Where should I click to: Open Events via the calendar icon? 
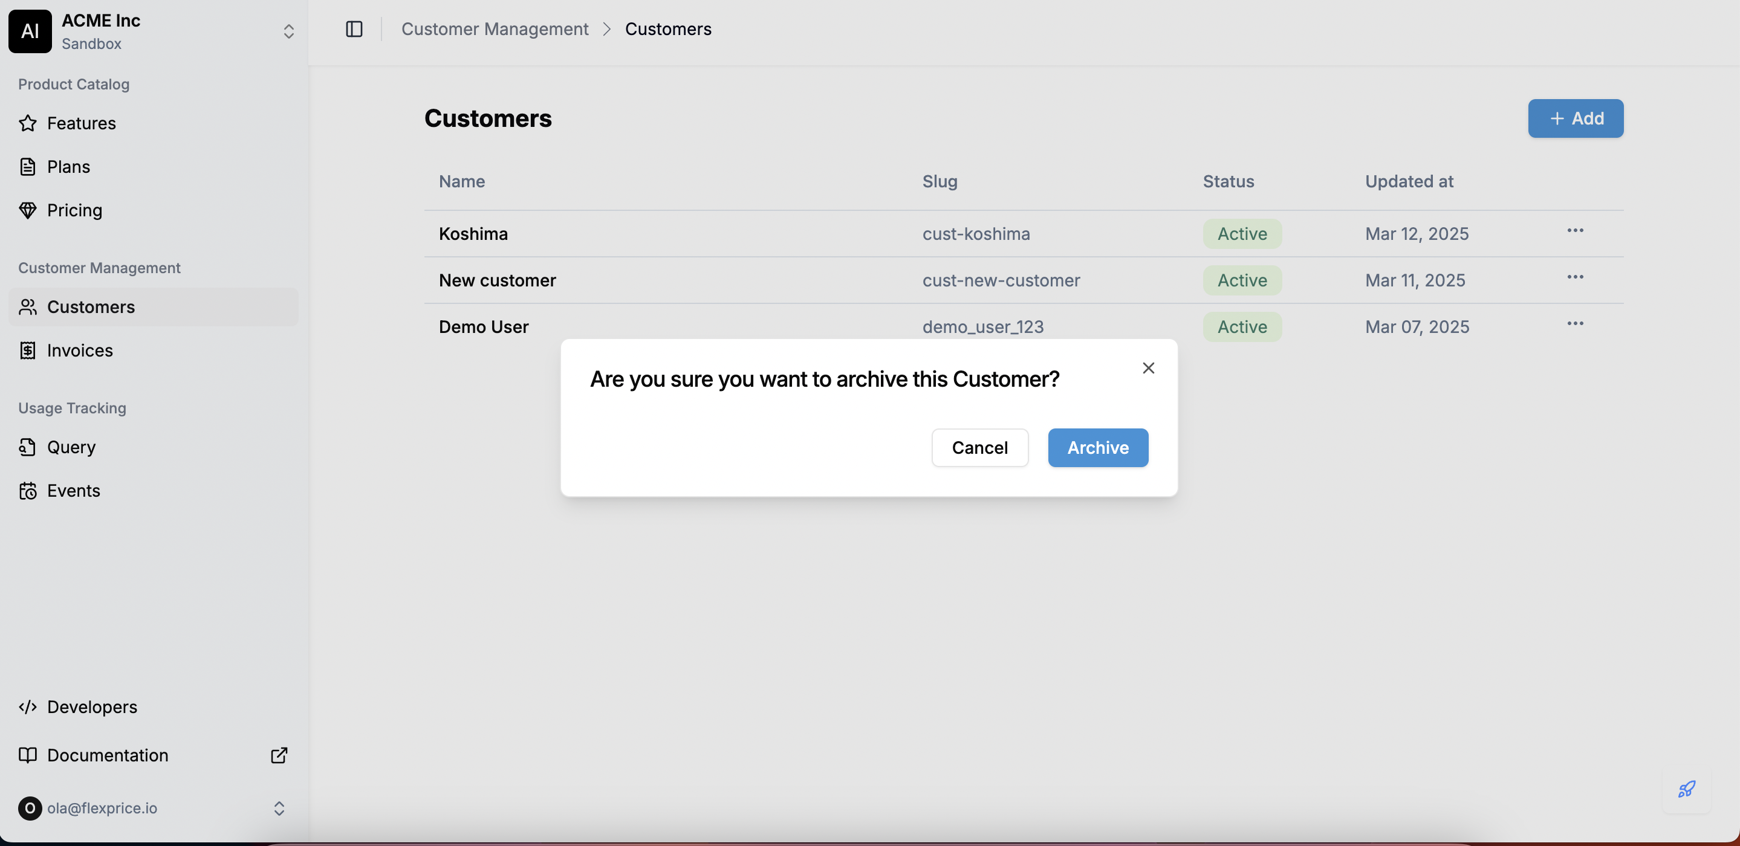pyautogui.click(x=28, y=491)
